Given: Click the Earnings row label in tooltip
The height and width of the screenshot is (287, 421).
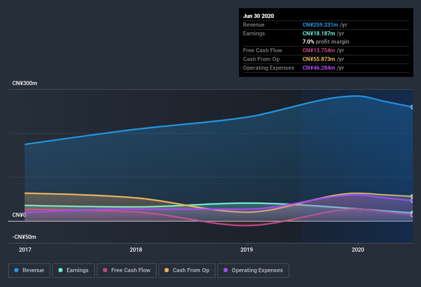Looking at the screenshot, I should tap(254, 33).
